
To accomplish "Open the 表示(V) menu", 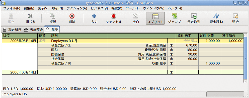I will [43, 8].
